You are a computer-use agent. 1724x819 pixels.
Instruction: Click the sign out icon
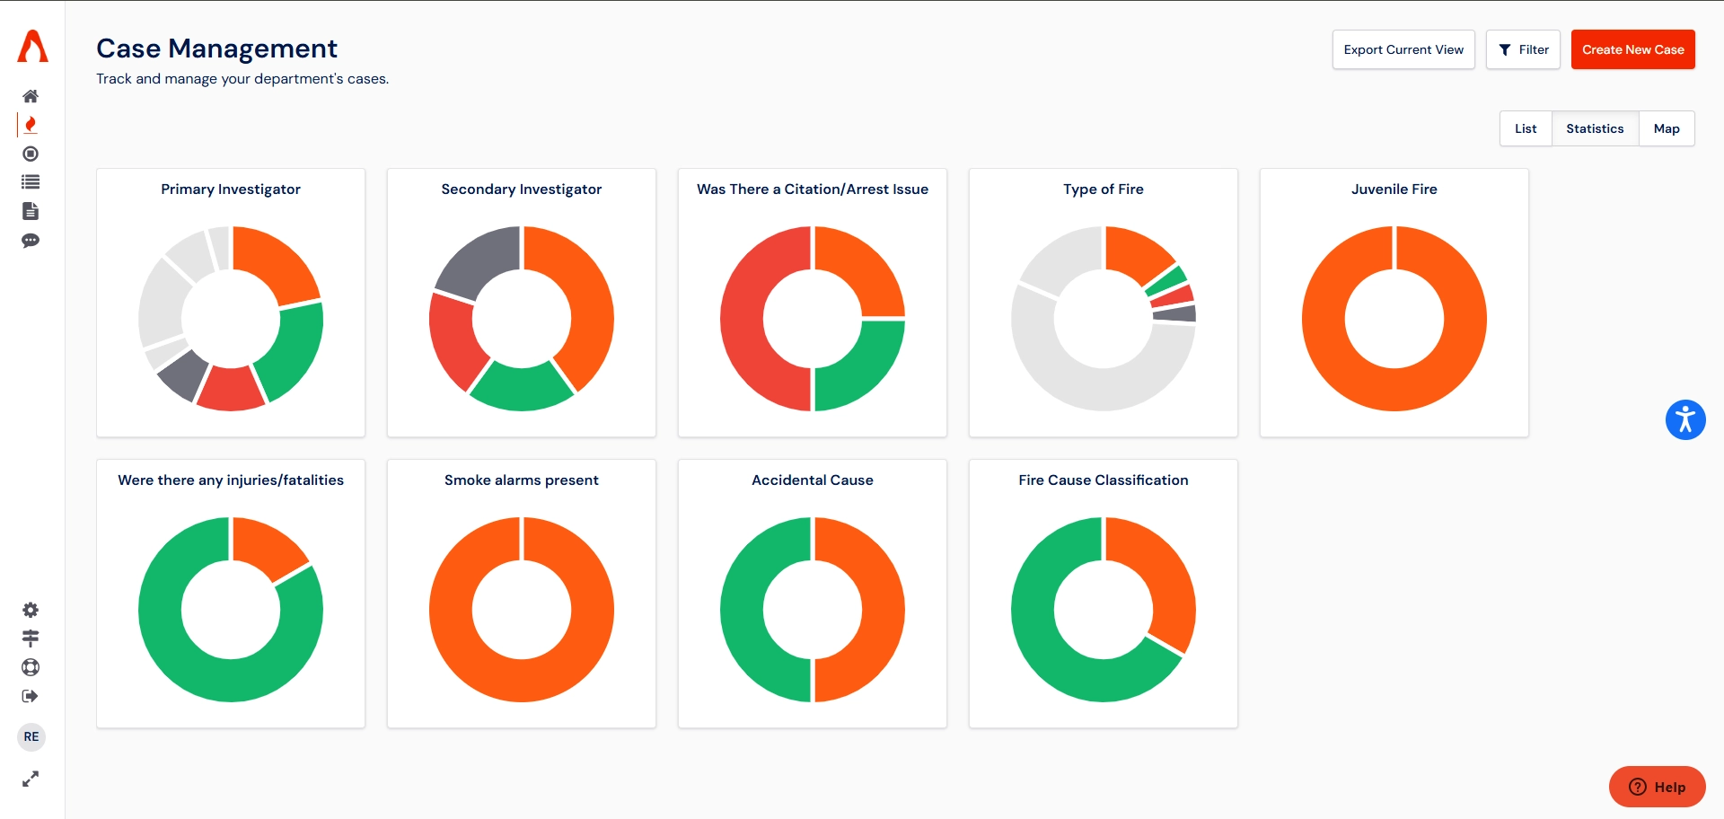tap(31, 696)
